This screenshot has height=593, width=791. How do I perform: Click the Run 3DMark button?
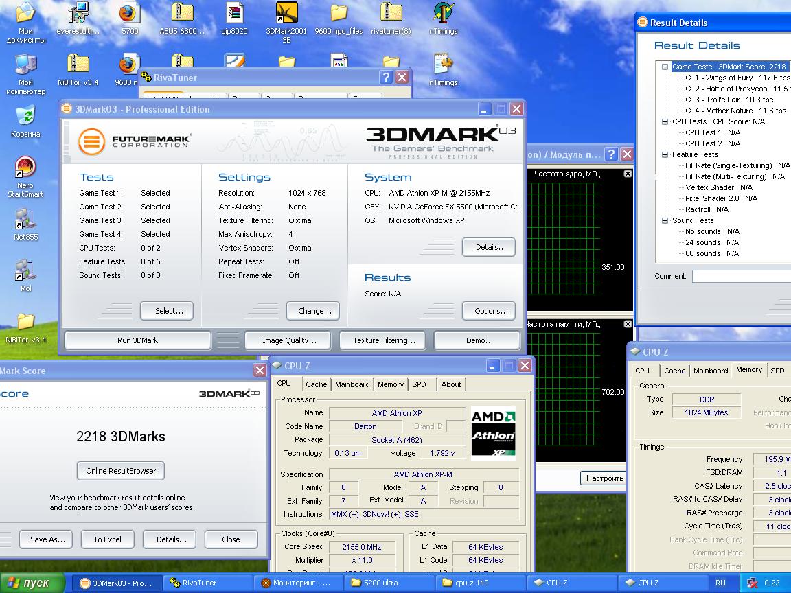(x=138, y=340)
